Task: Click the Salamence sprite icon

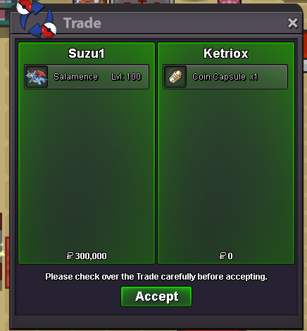Action: 37,77
